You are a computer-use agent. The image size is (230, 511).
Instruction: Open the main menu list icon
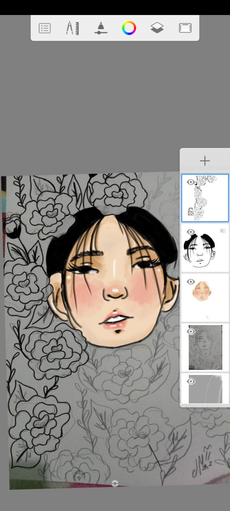pyautogui.click(x=45, y=28)
